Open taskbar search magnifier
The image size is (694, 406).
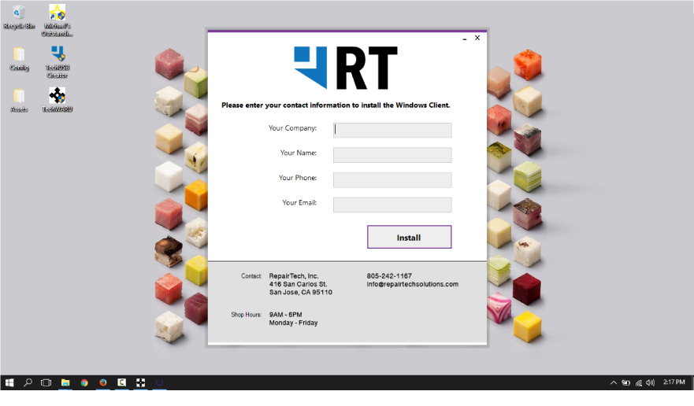pos(28,382)
